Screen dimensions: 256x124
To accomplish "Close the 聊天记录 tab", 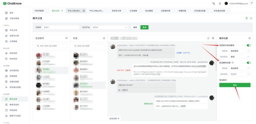I will pos(62,11).
